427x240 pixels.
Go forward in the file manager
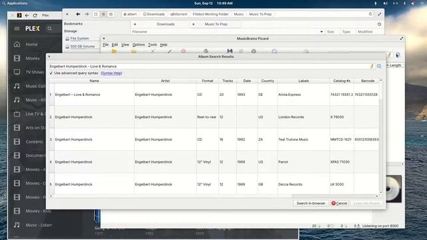pos(87,14)
